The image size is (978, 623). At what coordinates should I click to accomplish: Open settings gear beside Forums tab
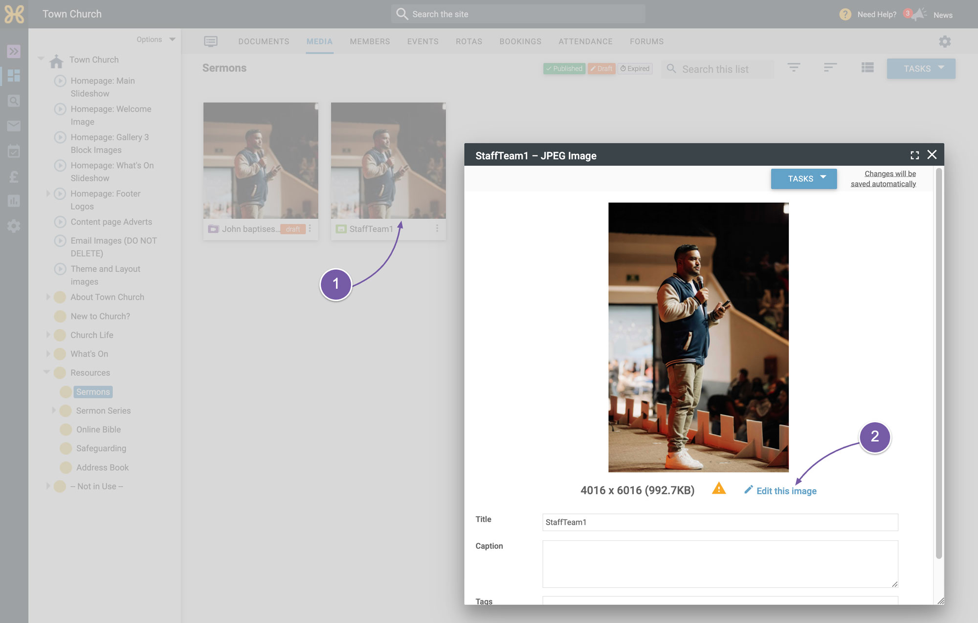click(945, 42)
